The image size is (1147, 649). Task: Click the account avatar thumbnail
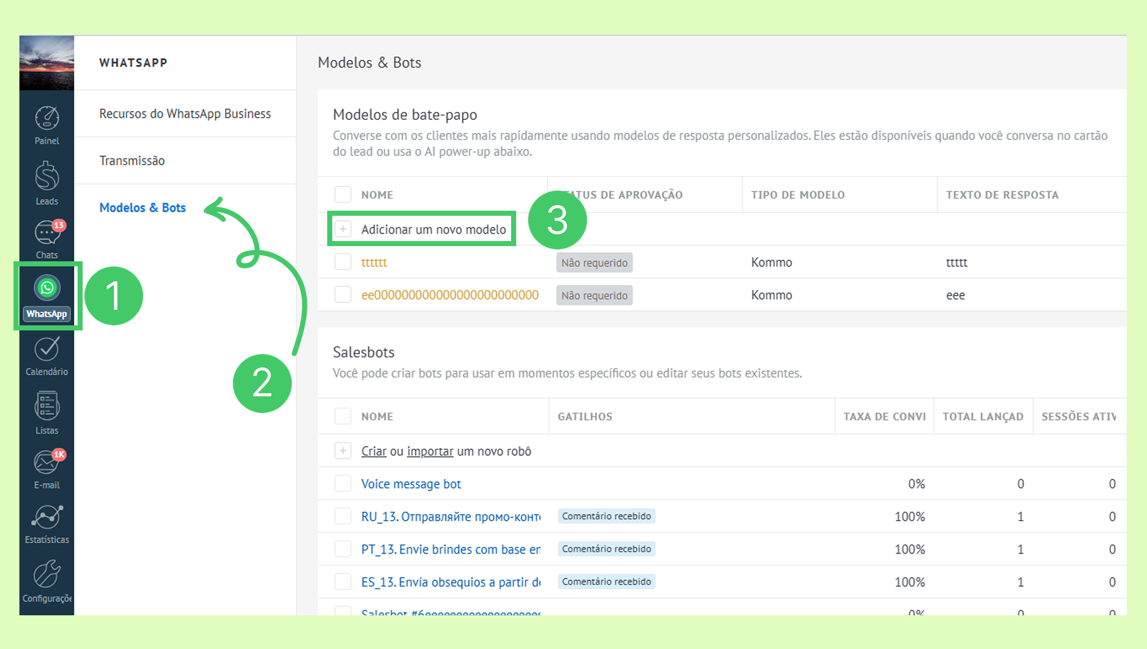pos(47,63)
